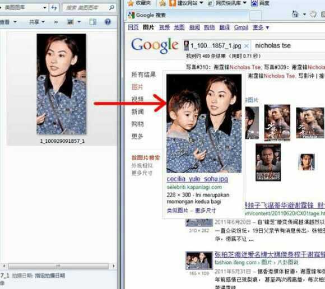Image resolution: width=325 pixels, height=289 pixels.
Task: Click the Google logo
Action: 155,45
